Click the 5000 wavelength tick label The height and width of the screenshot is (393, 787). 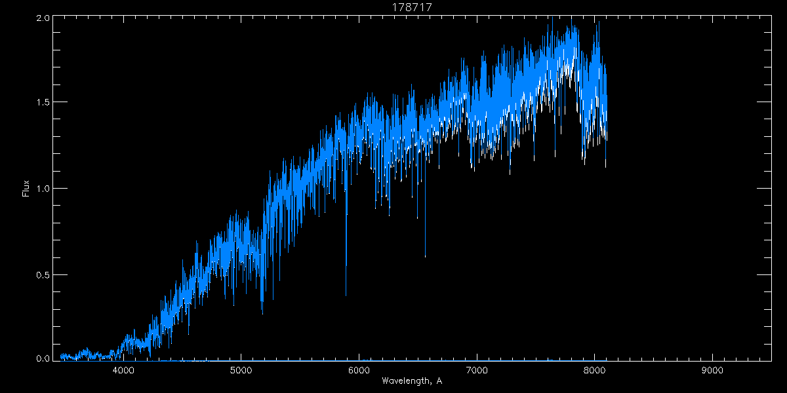(241, 370)
